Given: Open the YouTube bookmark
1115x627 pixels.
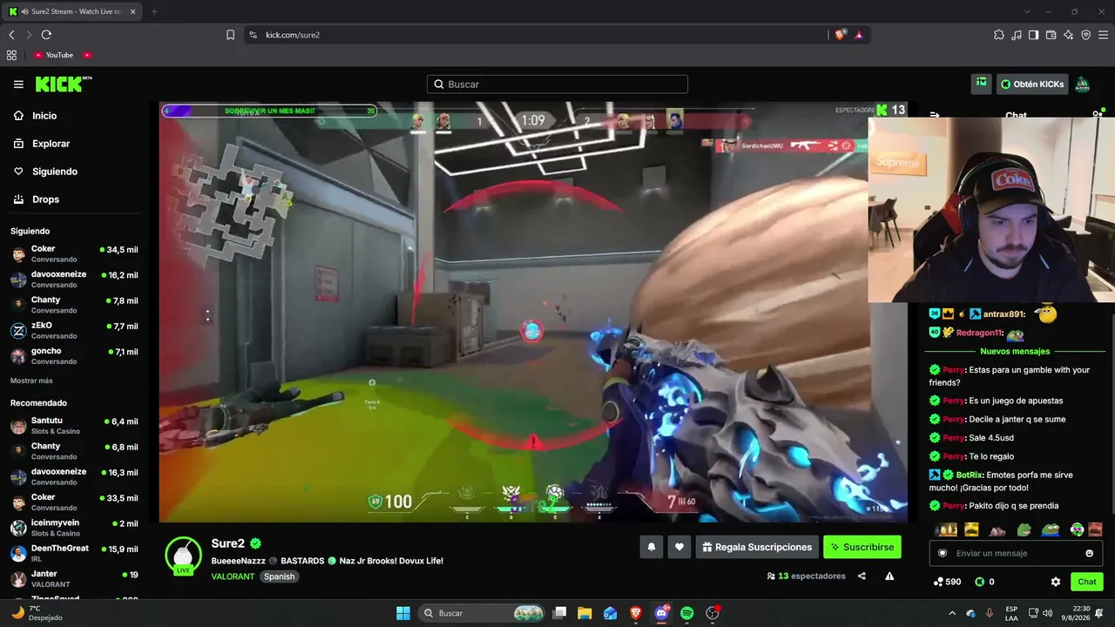Looking at the screenshot, I should [x=54, y=55].
